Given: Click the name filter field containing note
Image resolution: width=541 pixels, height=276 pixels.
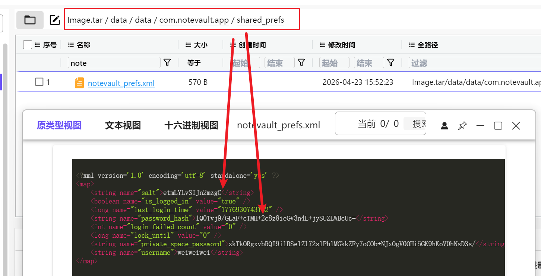Looking at the screenshot, I should (x=114, y=62).
